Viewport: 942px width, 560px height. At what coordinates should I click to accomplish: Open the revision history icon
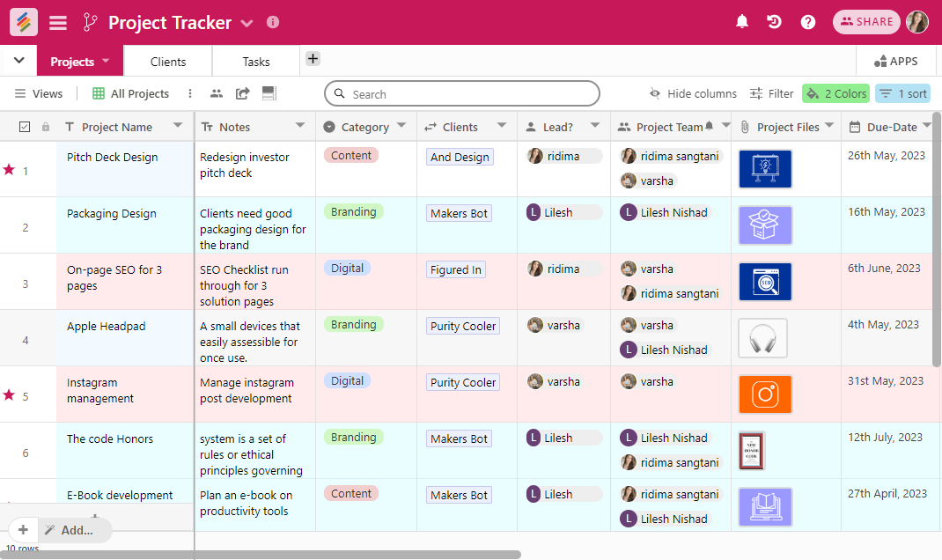(x=774, y=21)
